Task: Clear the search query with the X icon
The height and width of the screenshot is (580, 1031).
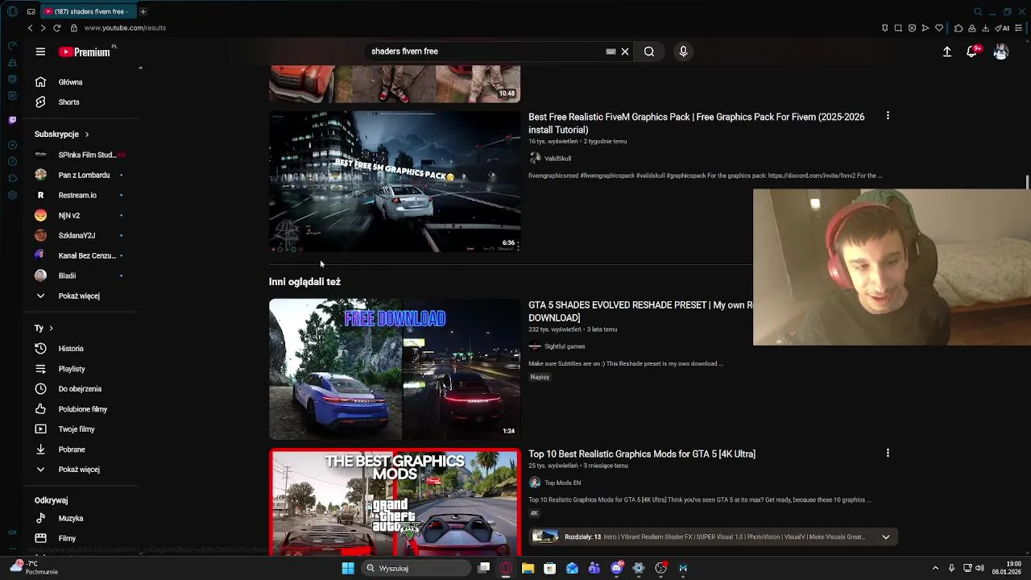Action: 624,52
